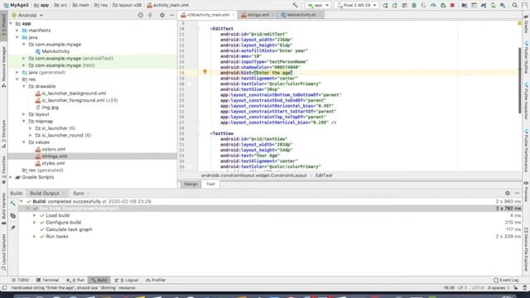Click the Debug app bug icon
530x298 pixels.
[414, 5]
